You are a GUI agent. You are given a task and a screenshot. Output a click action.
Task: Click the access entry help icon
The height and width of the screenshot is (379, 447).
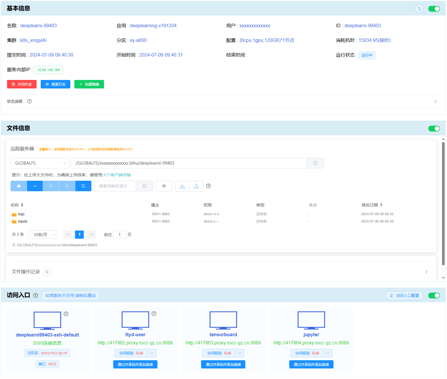click(36, 296)
